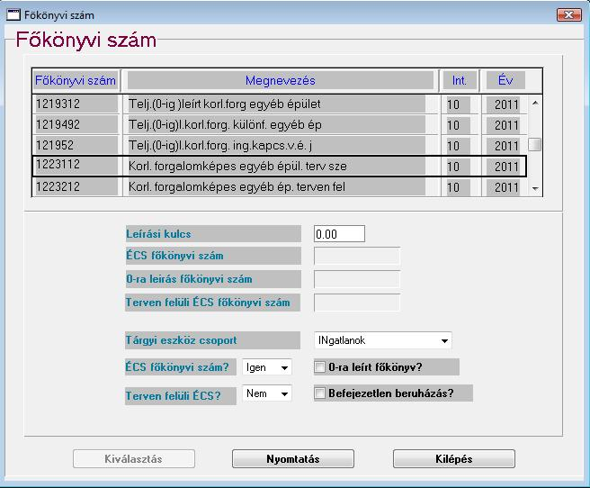Click the Leírási kulcs input field
The image size is (590, 488).
[x=339, y=234]
